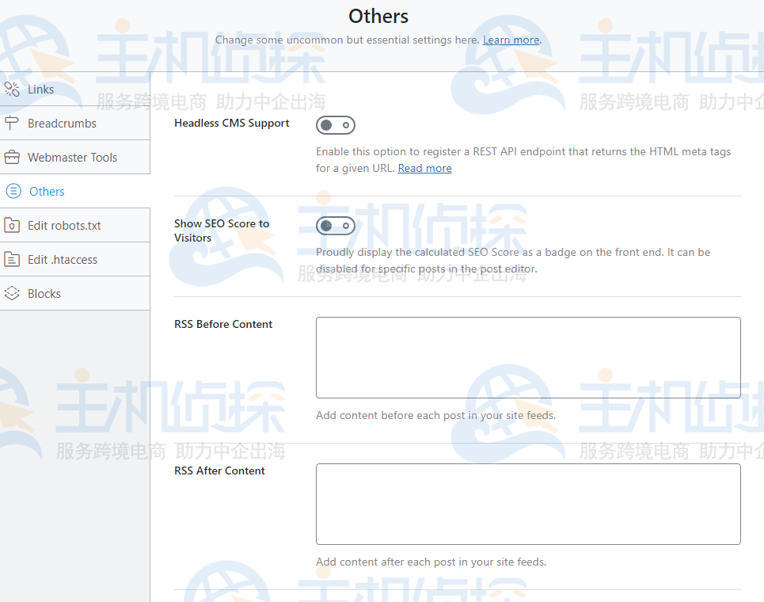Turn on Show SEO Score to Visitors
This screenshot has width=764, height=602.
tap(336, 226)
